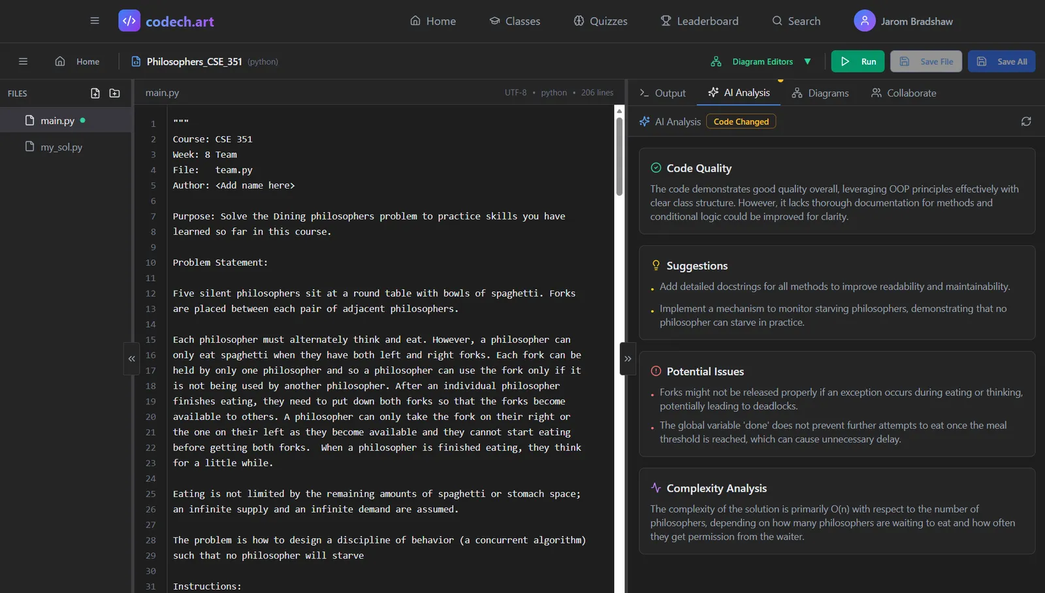Click the Code Changed badge
Image resolution: width=1045 pixels, height=593 pixels.
741,121
